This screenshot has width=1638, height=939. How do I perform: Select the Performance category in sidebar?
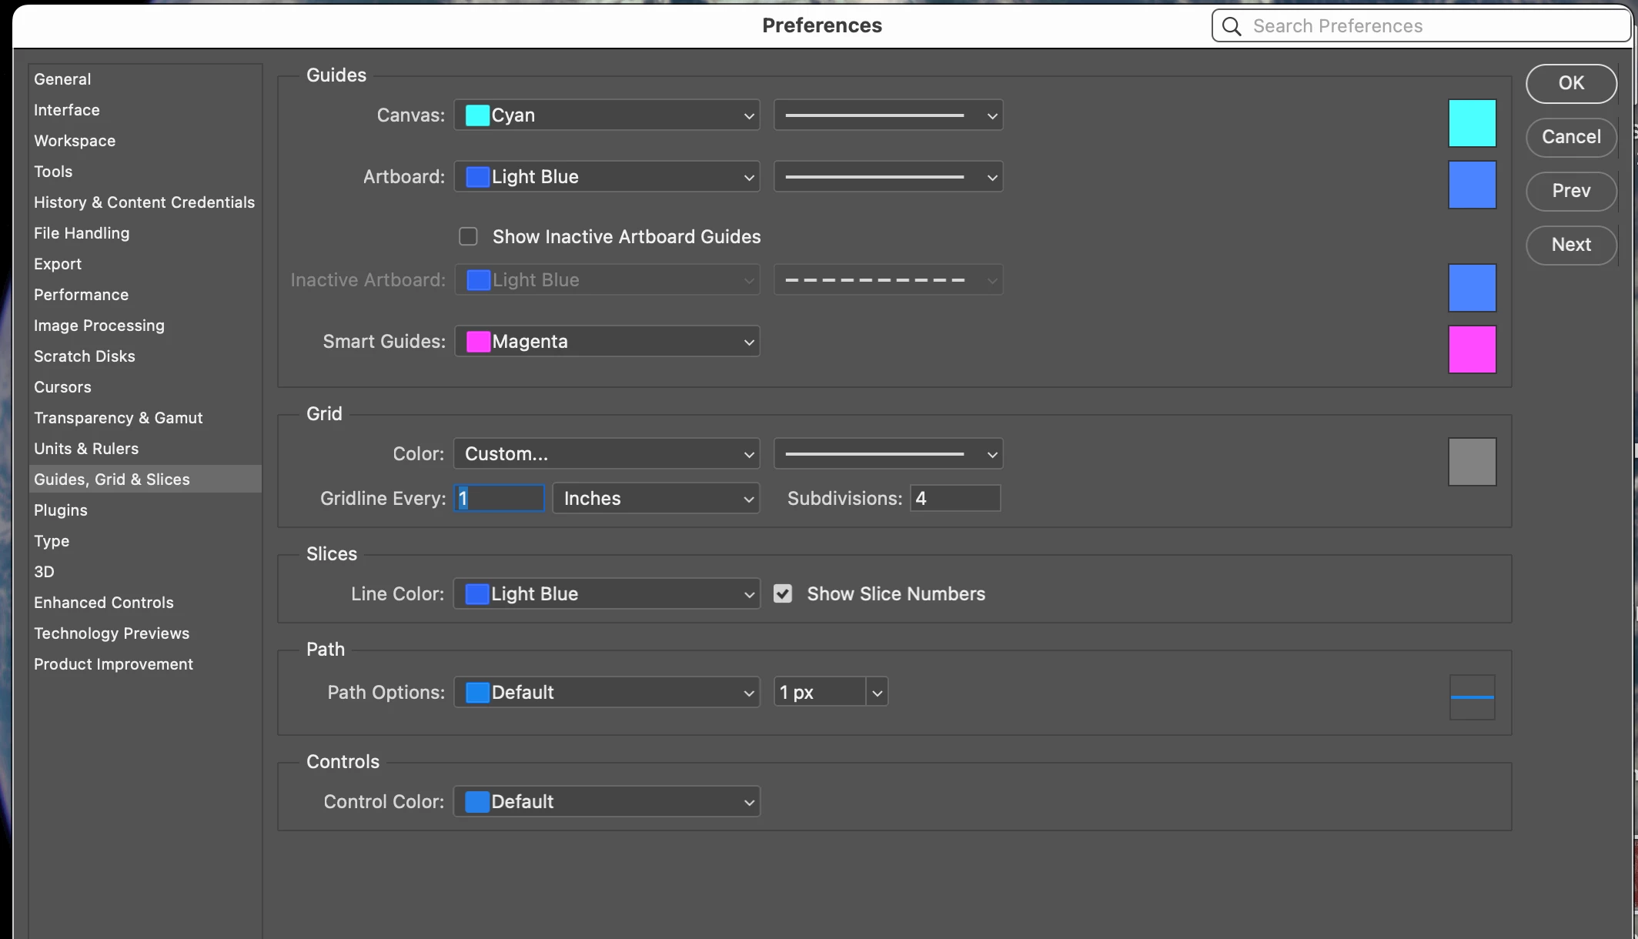tap(81, 295)
